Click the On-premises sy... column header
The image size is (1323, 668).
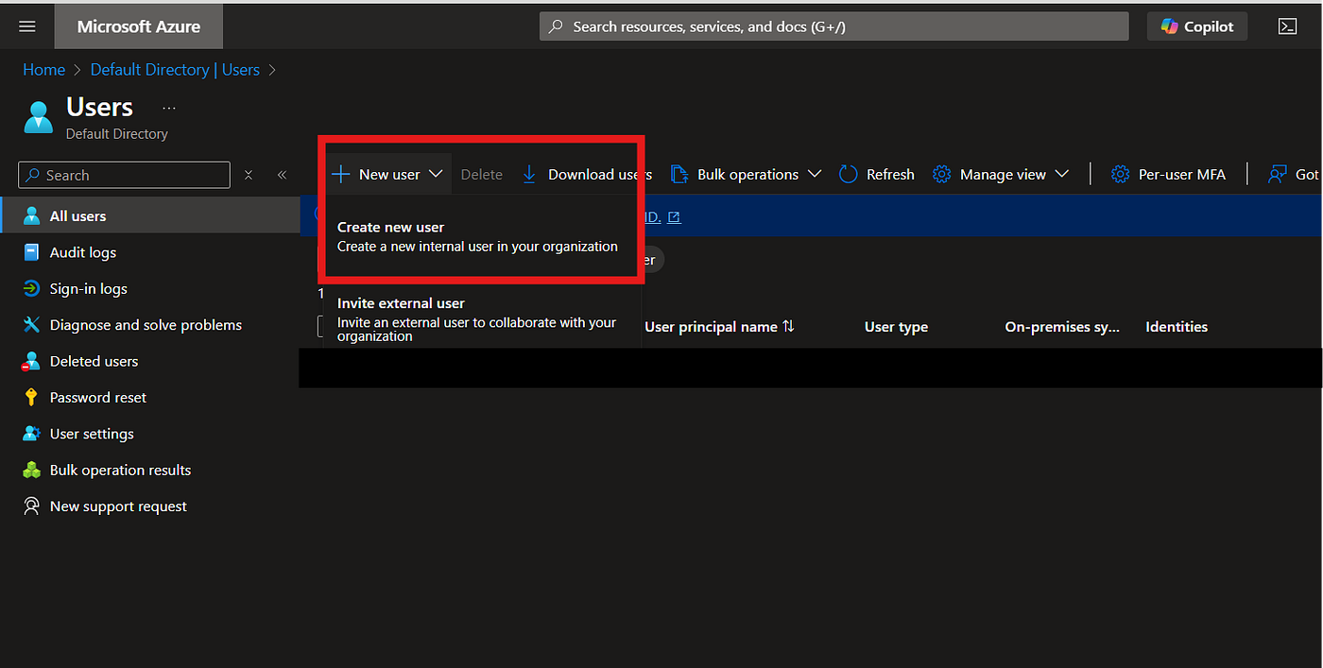coord(1062,327)
